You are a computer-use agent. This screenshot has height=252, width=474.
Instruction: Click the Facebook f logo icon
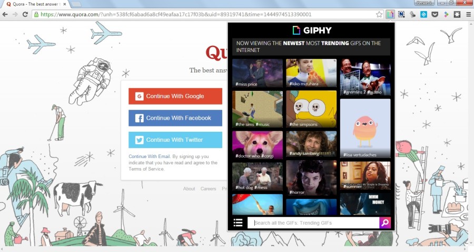point(139,118)
